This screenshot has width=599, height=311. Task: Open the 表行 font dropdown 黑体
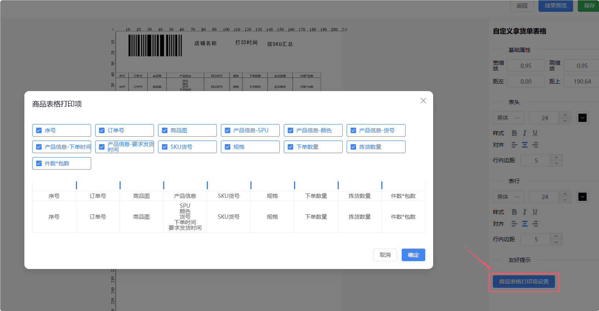click(508, 197)
